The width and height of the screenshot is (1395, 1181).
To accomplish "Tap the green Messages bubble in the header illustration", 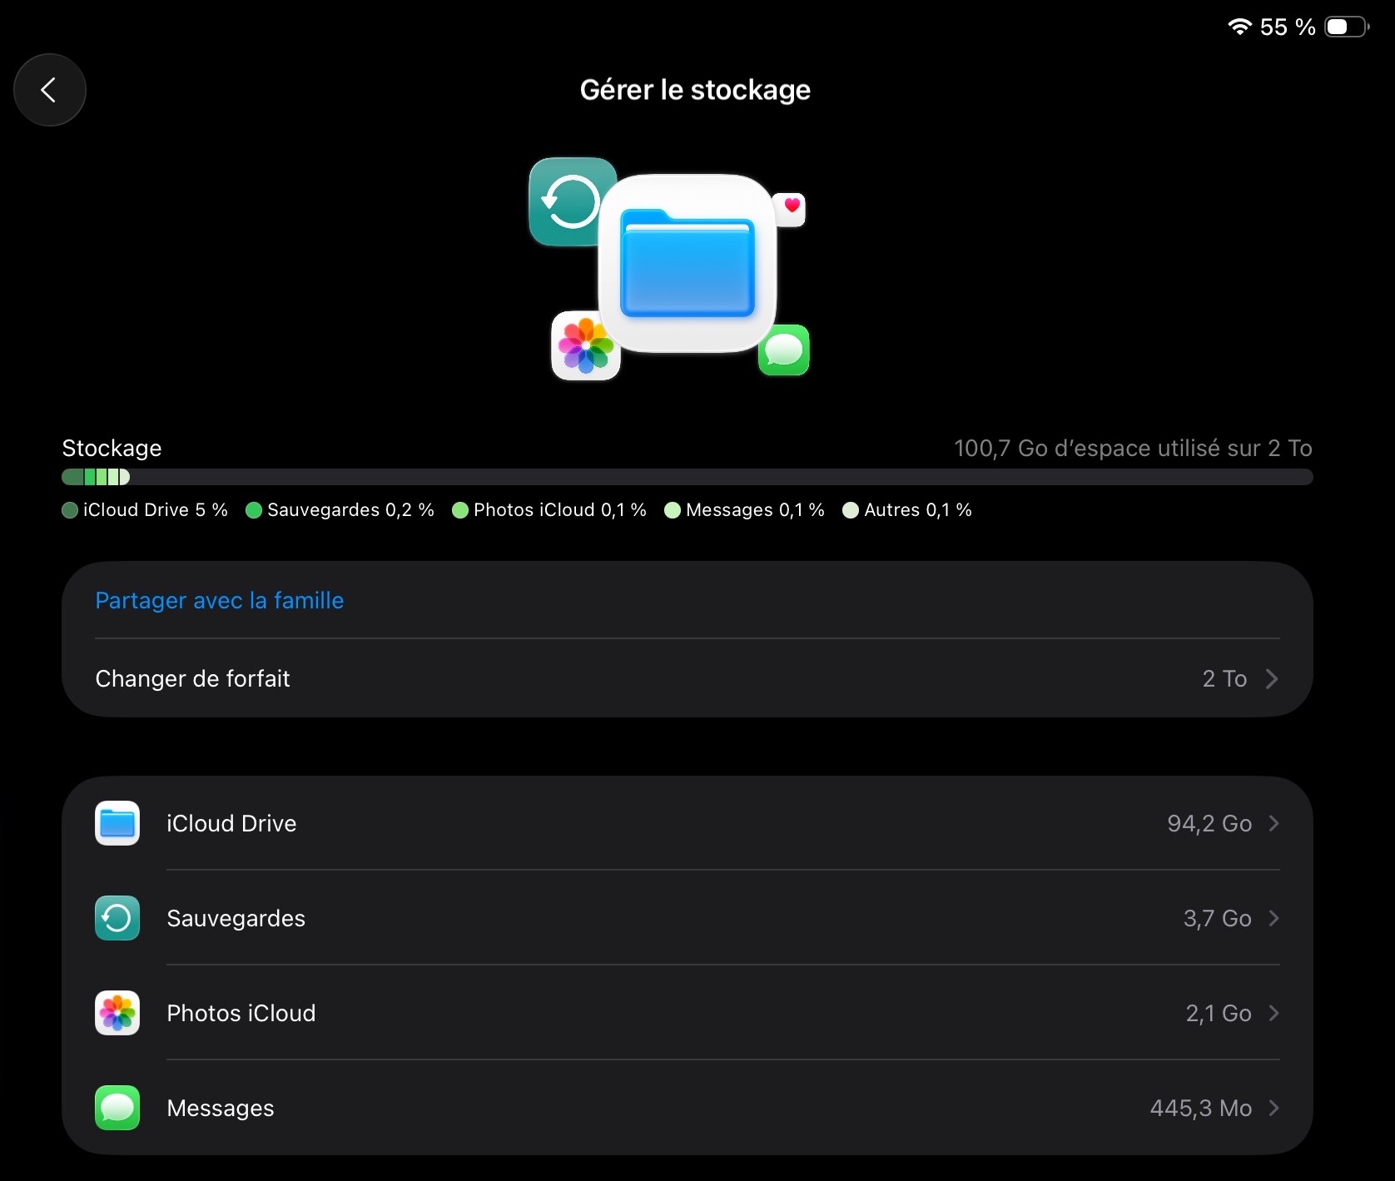I will [784, 350].
